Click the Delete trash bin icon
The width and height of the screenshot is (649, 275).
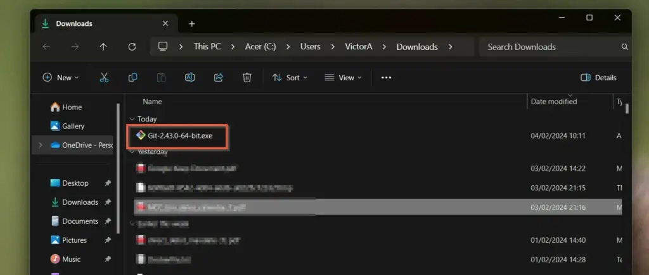(x=247, y=78)
